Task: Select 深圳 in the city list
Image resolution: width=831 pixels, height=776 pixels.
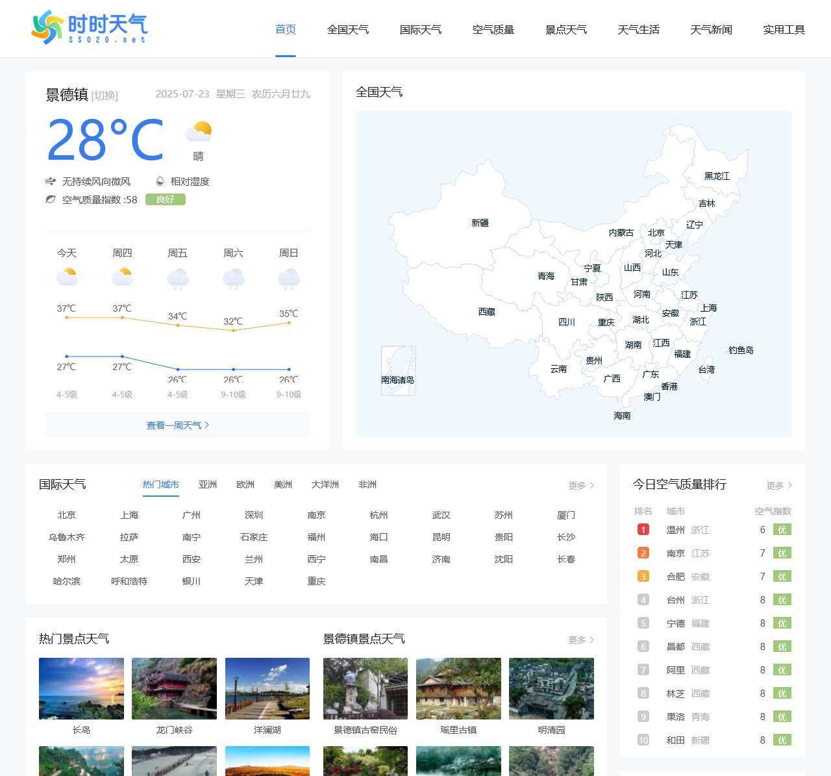Action: point(253,515)
